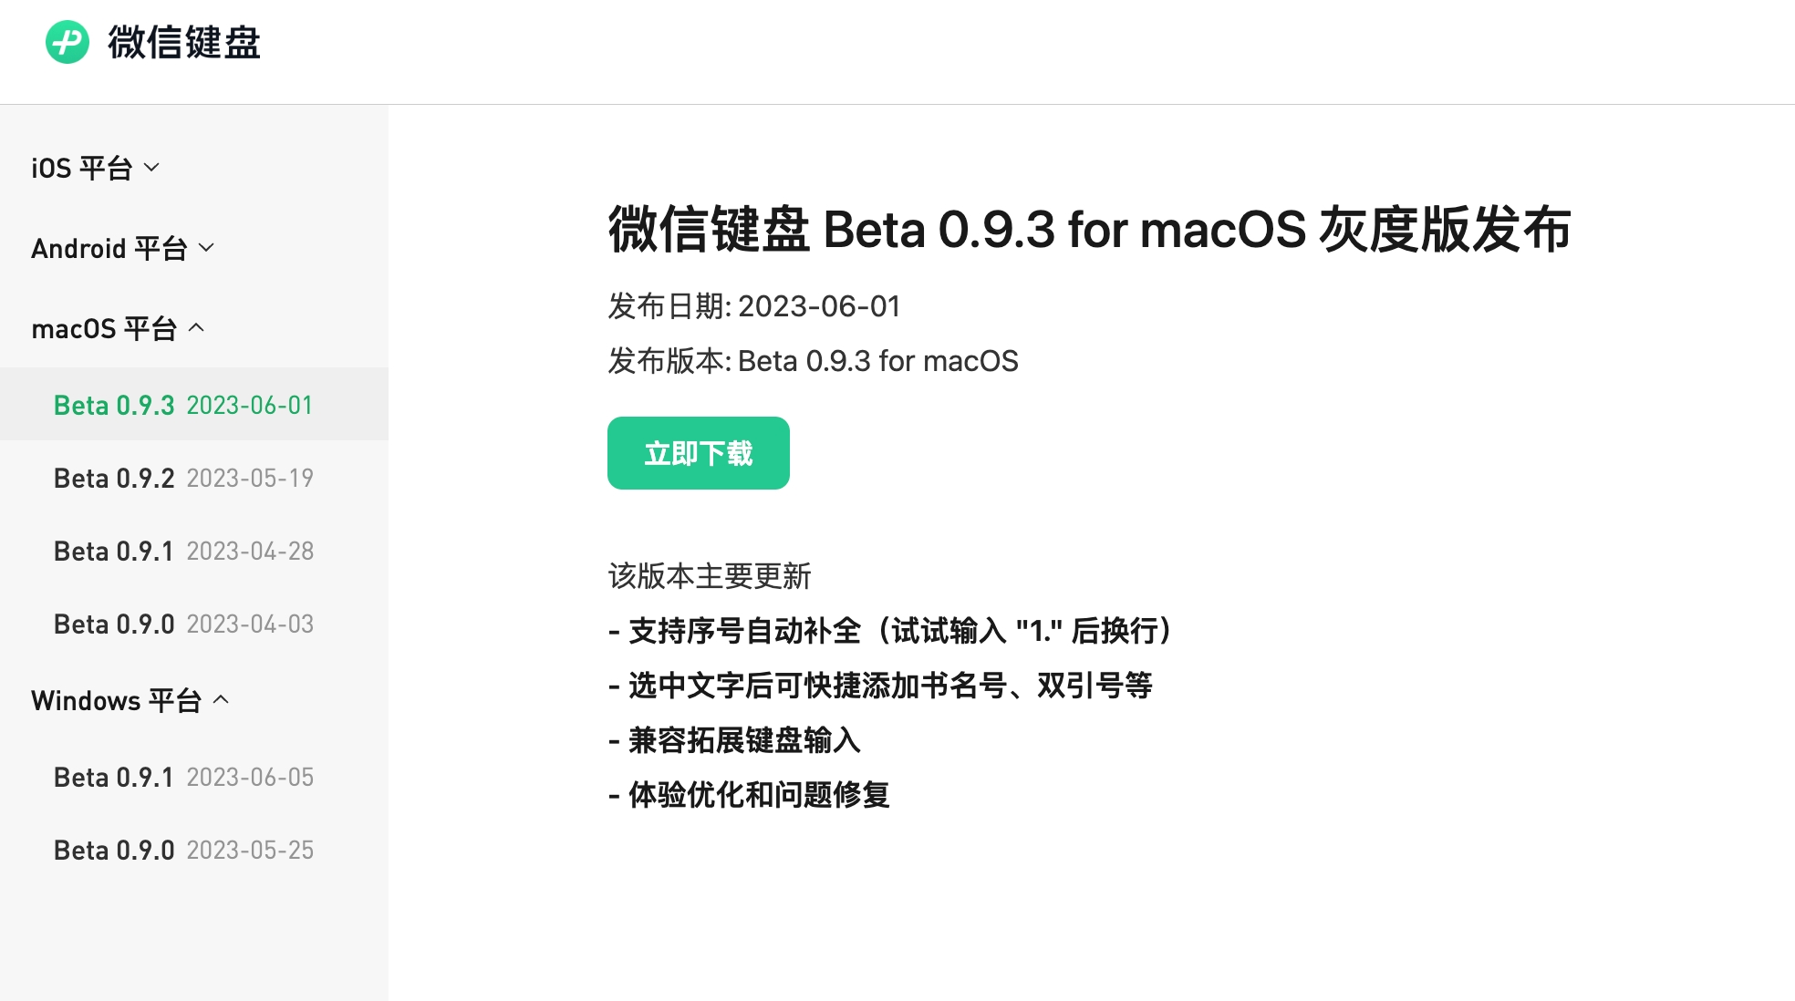The width and height of the screenshot is (1795, 1001).
Task: Click the 发布版本 Beta 0.9.3 line
Action: (814, 361)
